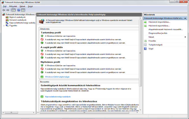Click tree pane scroll left arrow
Image resolution: width=189 pixels, height=119 pixels.
(3, 112)
